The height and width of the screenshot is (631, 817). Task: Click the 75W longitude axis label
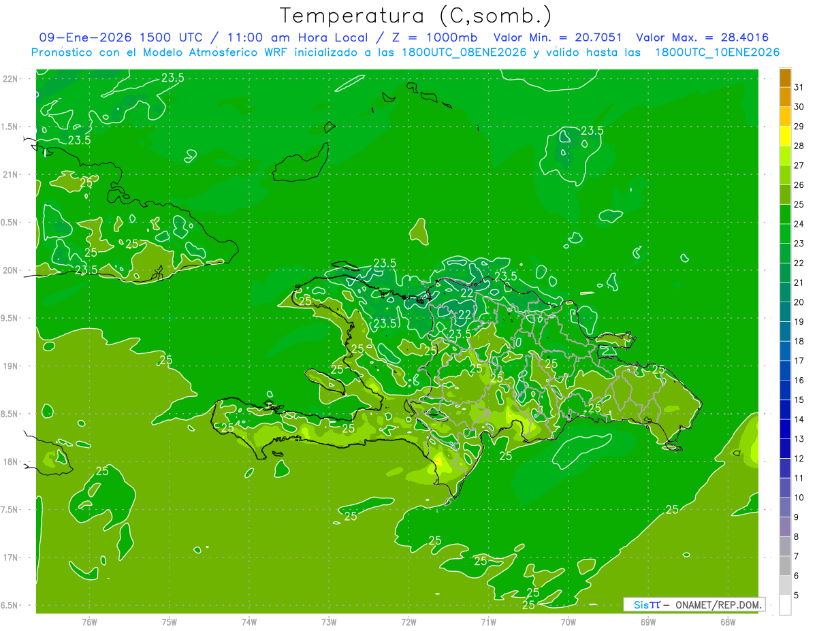click(170, 622)
